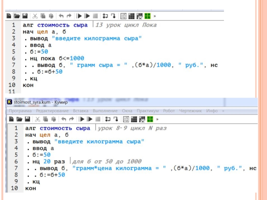
Task: Click Undo arrow in lower Kumir toolbar
Action: pos(63,119)
